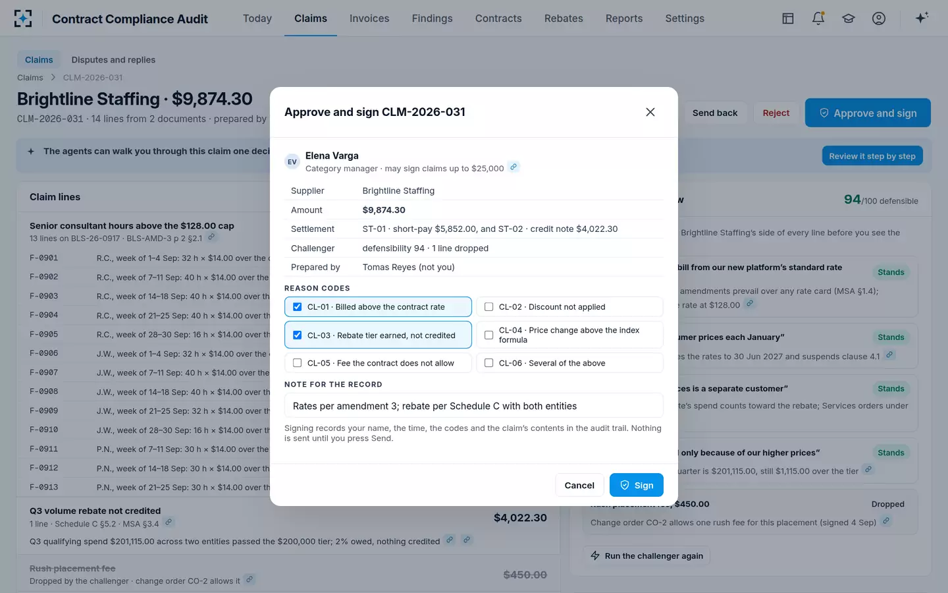Open the Rebates tab
The height and width of the screenshot is (593, 948).
(564, 18)
